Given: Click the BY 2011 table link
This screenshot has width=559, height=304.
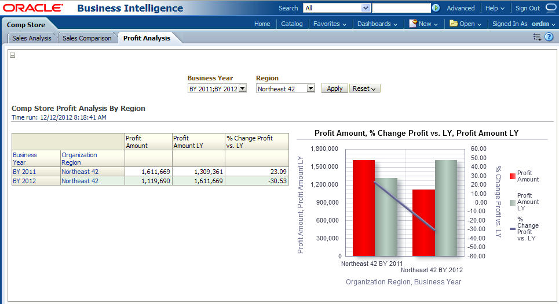Looking at the screenshot, I should point(24,172).
